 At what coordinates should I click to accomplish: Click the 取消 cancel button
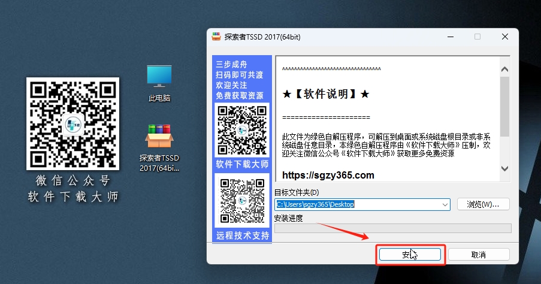479,255
